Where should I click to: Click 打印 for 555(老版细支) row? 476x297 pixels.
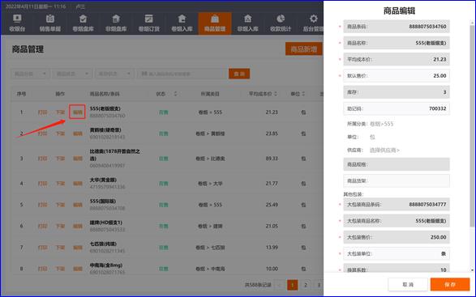(x=42, y=112)
